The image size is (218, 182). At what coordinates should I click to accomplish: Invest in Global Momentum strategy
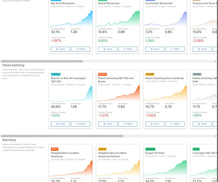[x=108, y=49]
